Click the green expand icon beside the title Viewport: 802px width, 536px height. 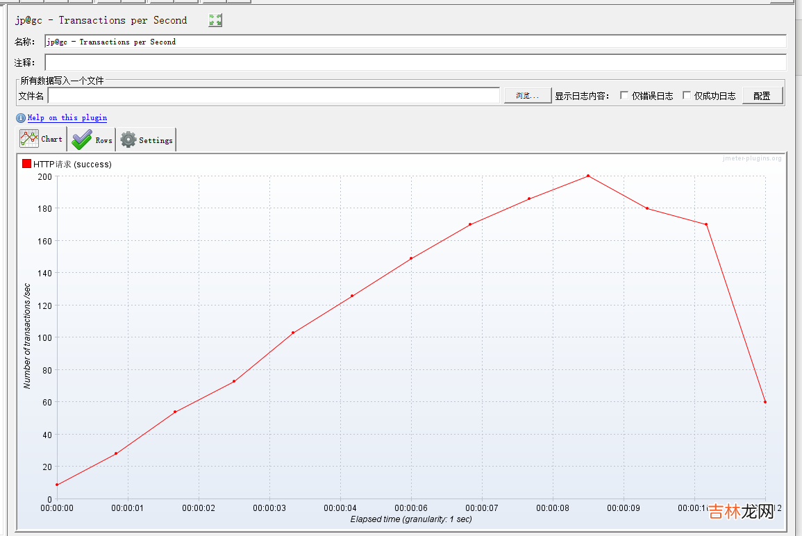(215, 21)
